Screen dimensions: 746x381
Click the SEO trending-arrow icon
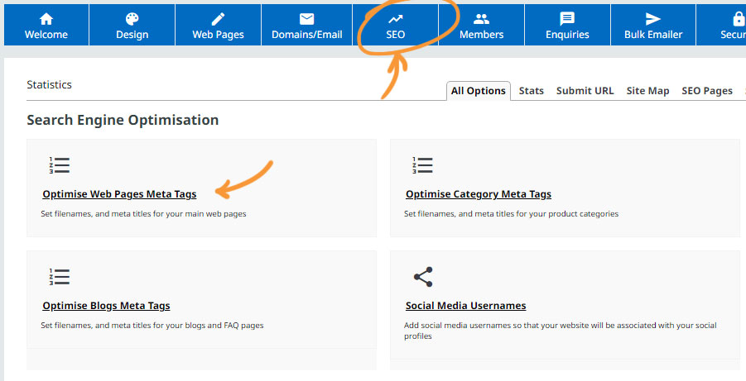pyautogui.click(x=396, y=19)
